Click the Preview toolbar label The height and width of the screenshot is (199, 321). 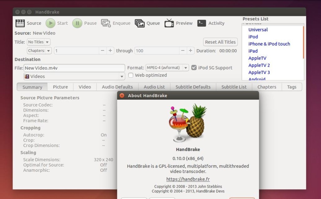coord(184,23)
